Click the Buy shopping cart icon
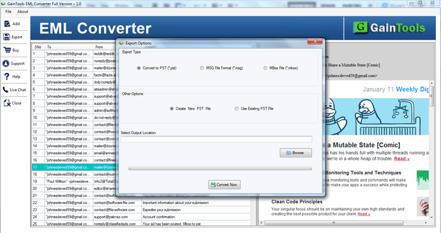This screenshot has height=233, width=441. coord(7,50)
